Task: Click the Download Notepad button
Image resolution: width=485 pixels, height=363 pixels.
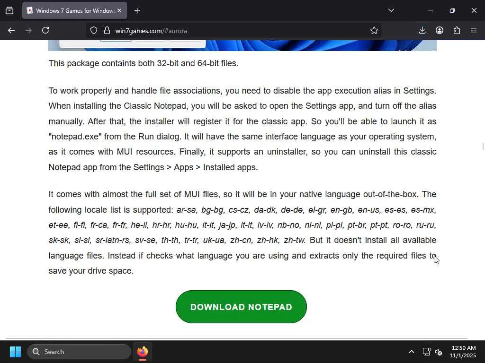Action: tap(241, 307)
